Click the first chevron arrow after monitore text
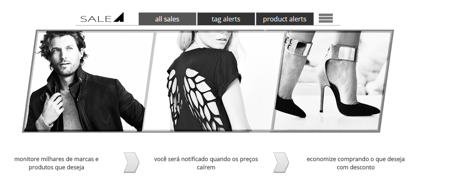The width and height of the screenshot is (454, 187). (x=131, y=162)
